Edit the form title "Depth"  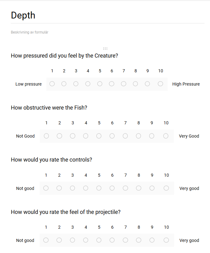click(x=23, y=15)
